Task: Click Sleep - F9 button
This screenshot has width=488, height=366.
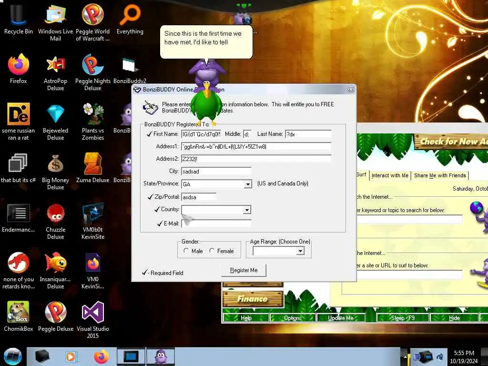Action: tap(403, 318)
